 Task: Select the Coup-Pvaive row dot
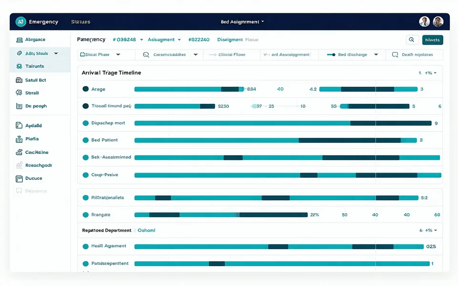pos(85,175)
